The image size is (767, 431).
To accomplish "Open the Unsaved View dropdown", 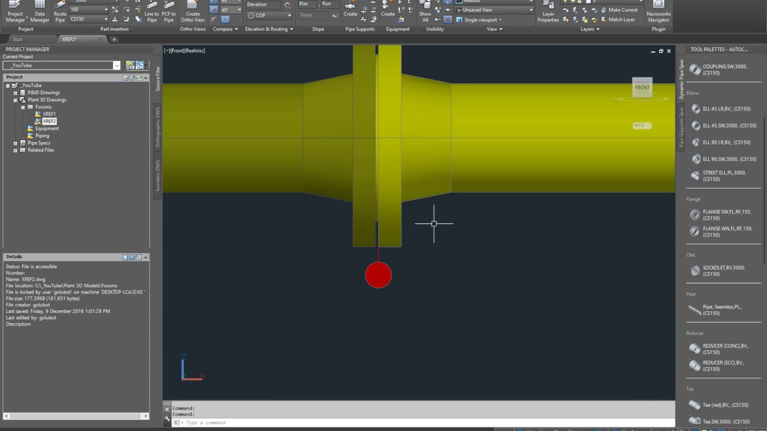I will (x=494, y=10).
